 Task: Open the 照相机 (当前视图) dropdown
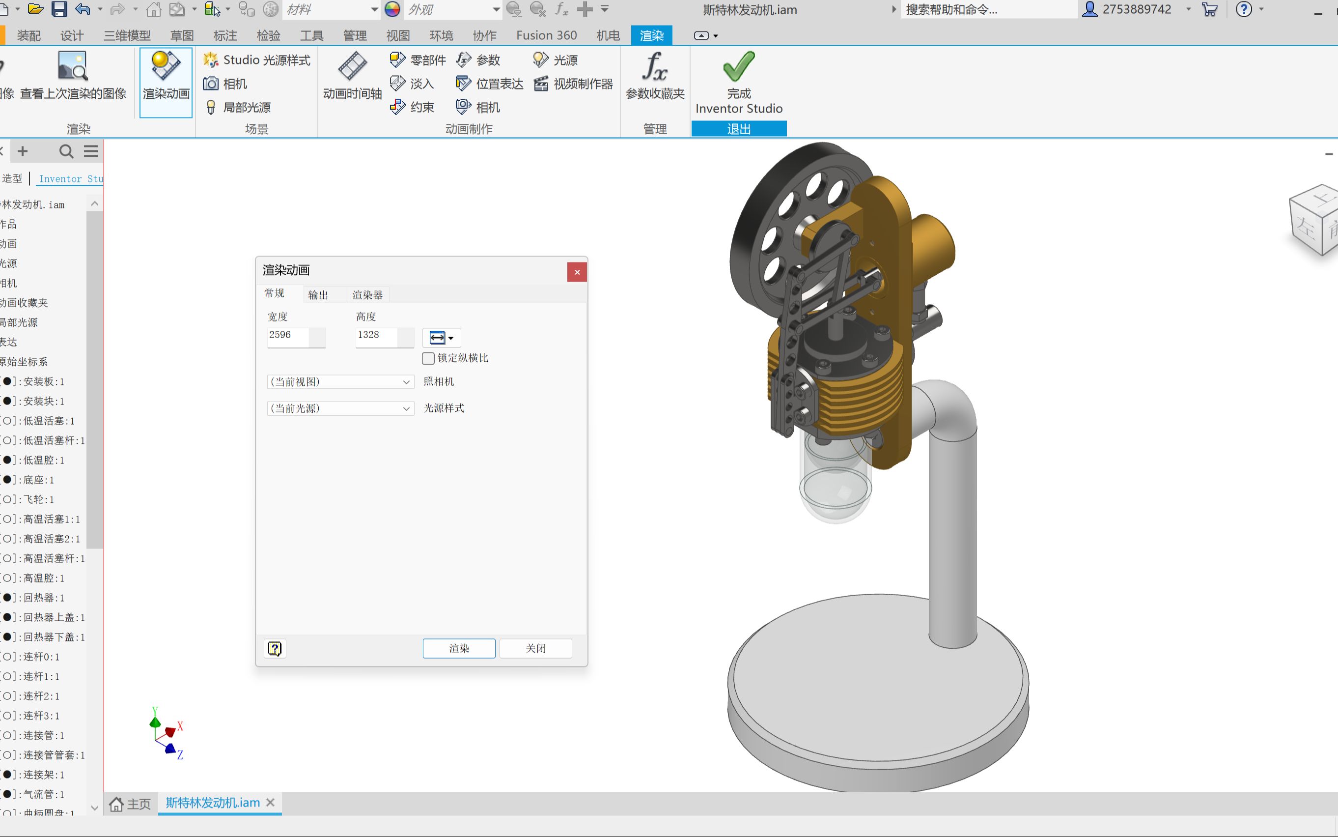click(x=340, y=382)
